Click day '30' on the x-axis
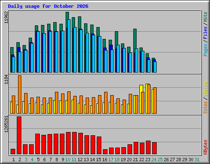This screenshot has width=210, height=164. click(191, 159)
